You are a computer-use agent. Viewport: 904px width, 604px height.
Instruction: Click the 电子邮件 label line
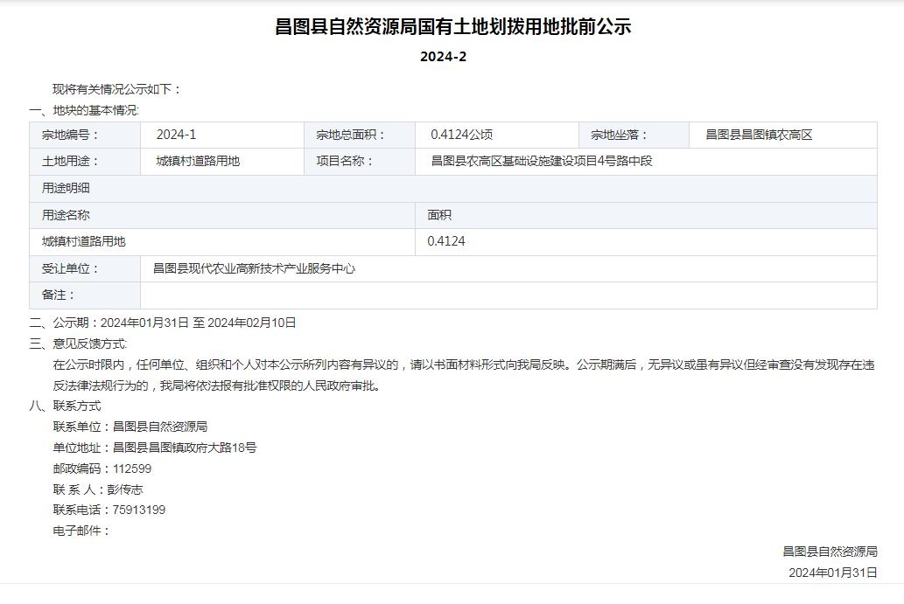coord(81,531)
